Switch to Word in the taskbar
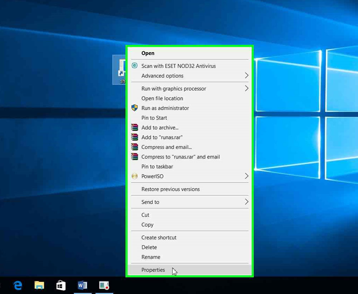The image size is (358, 294). (82, 285)
